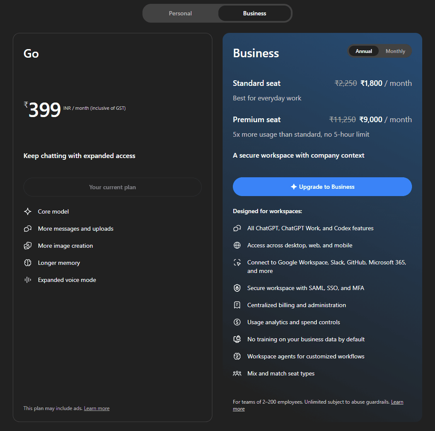The image size is (435, 431).
Task: Open Learn more link about ads
Action: point(97,408)
